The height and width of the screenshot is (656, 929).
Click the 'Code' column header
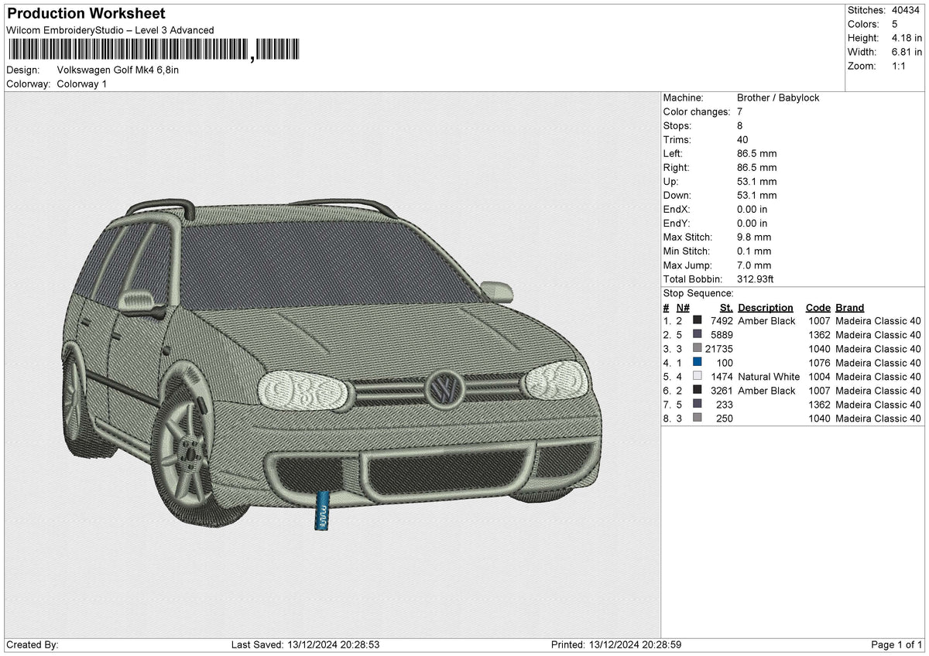coord(818,307)
